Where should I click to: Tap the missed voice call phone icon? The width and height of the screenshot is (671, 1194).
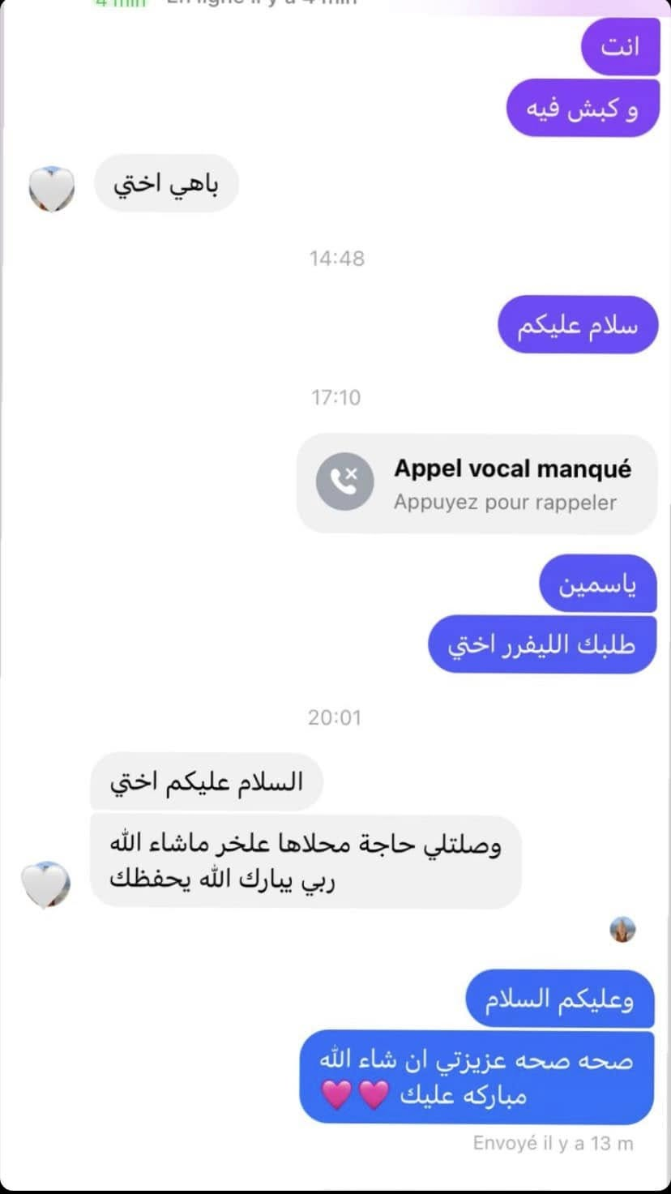click(x=344, y=482)
